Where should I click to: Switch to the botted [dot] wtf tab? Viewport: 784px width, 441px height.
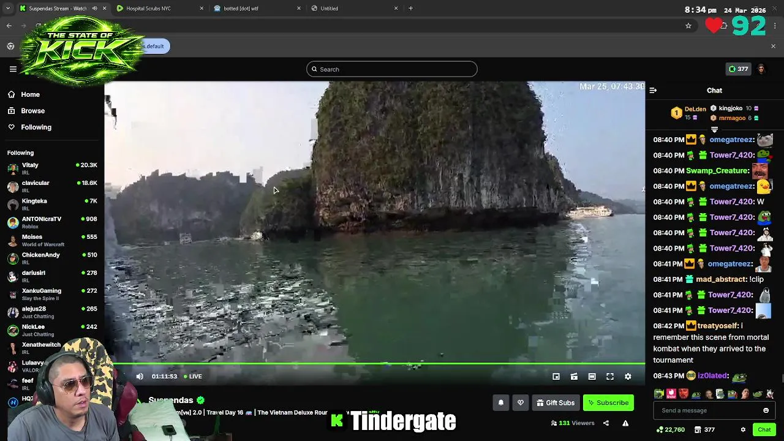pos(257,8)
